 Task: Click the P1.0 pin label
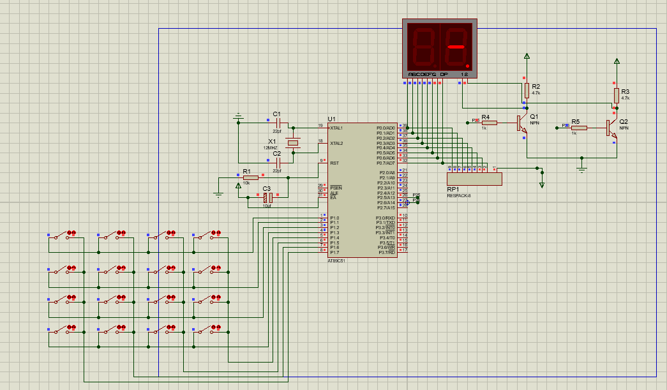coord(334,218)
